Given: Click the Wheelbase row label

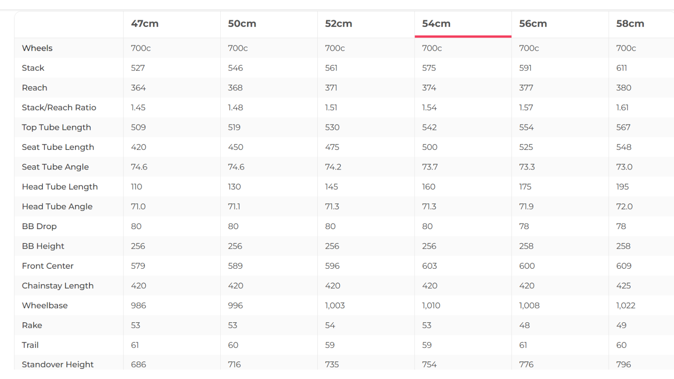Looking at the screenshot, I should point(45,305).
